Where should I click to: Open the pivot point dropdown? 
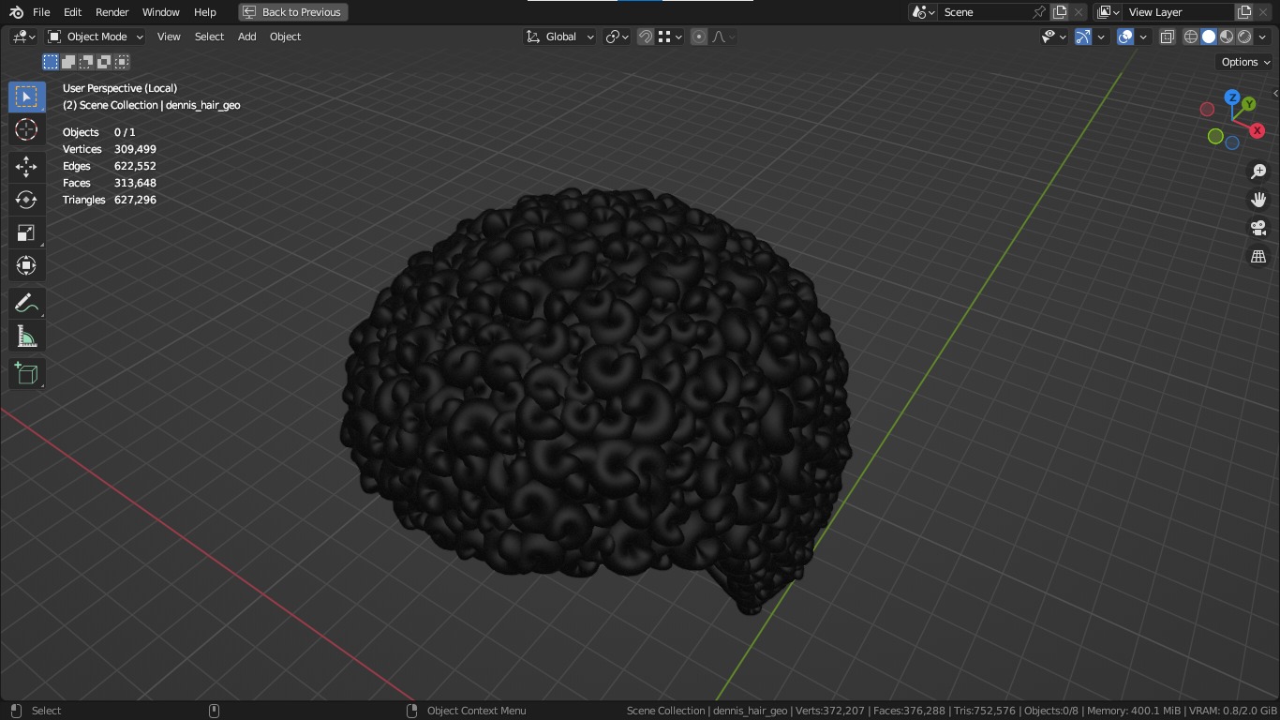coord(617,37)
